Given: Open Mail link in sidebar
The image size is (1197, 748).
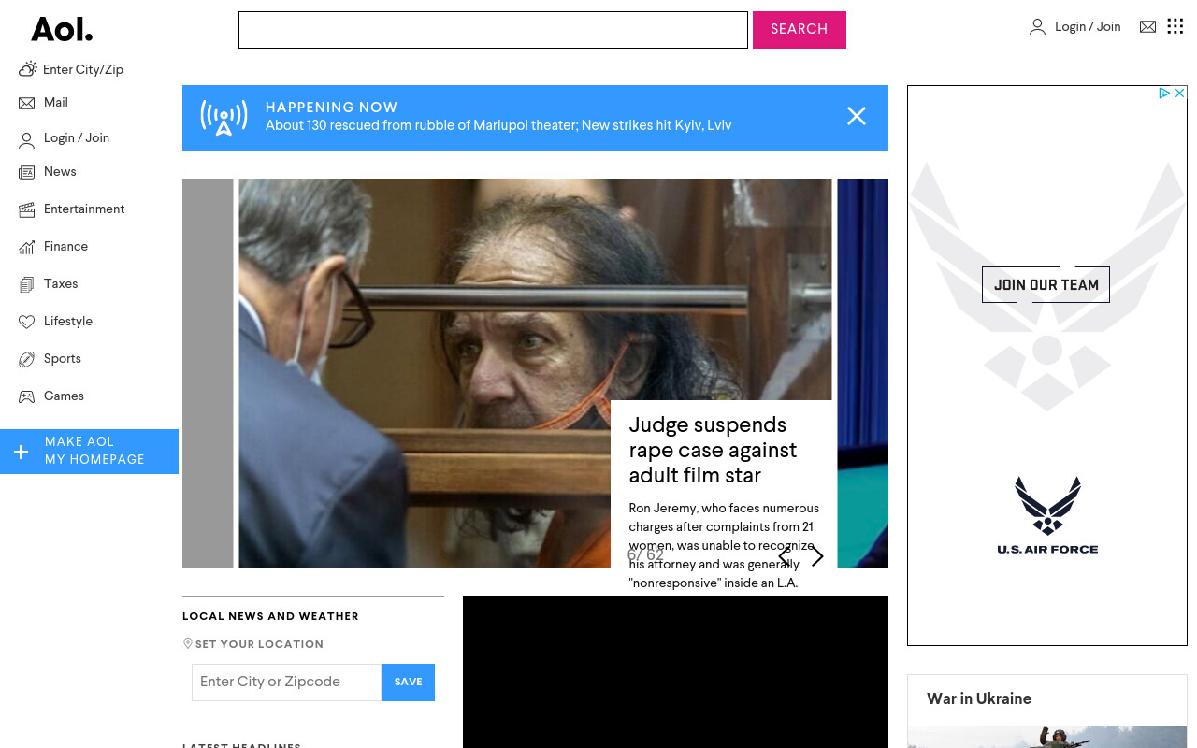Looking at the screenshot, I should pos(56,102).
